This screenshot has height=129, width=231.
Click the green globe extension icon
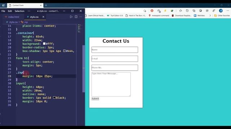click(172, 11)
